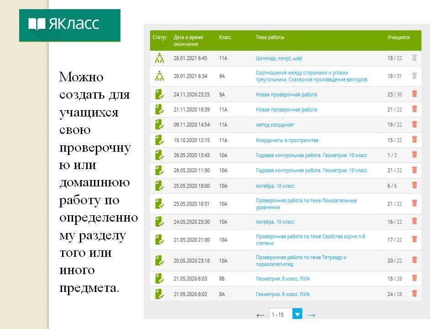This screenshot has height=329, width=438.
Task: Click completed status icon for метод координат
Action: point(159,124)
